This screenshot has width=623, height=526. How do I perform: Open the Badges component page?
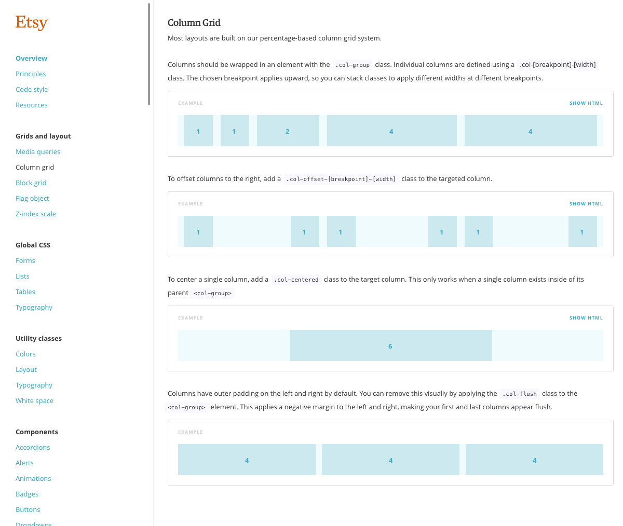coord(27,494)
